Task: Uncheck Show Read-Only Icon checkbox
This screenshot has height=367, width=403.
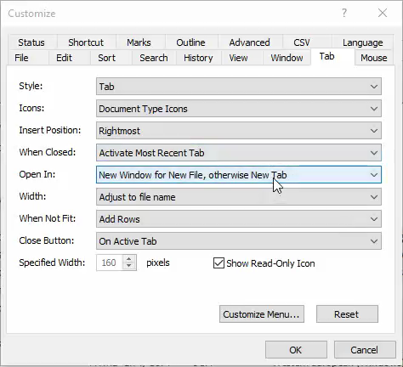Action: point(219,263)
